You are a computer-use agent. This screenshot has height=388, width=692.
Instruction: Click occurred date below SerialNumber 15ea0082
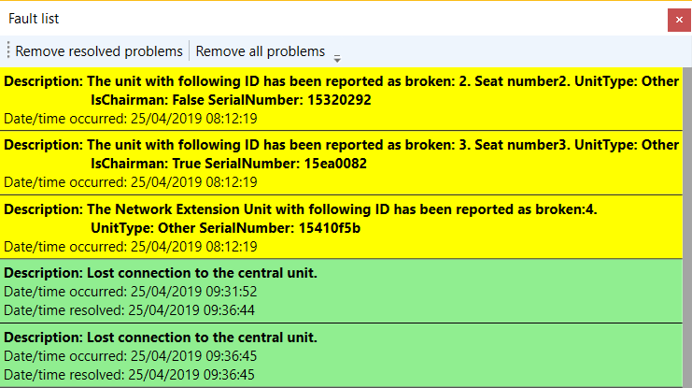130,182
